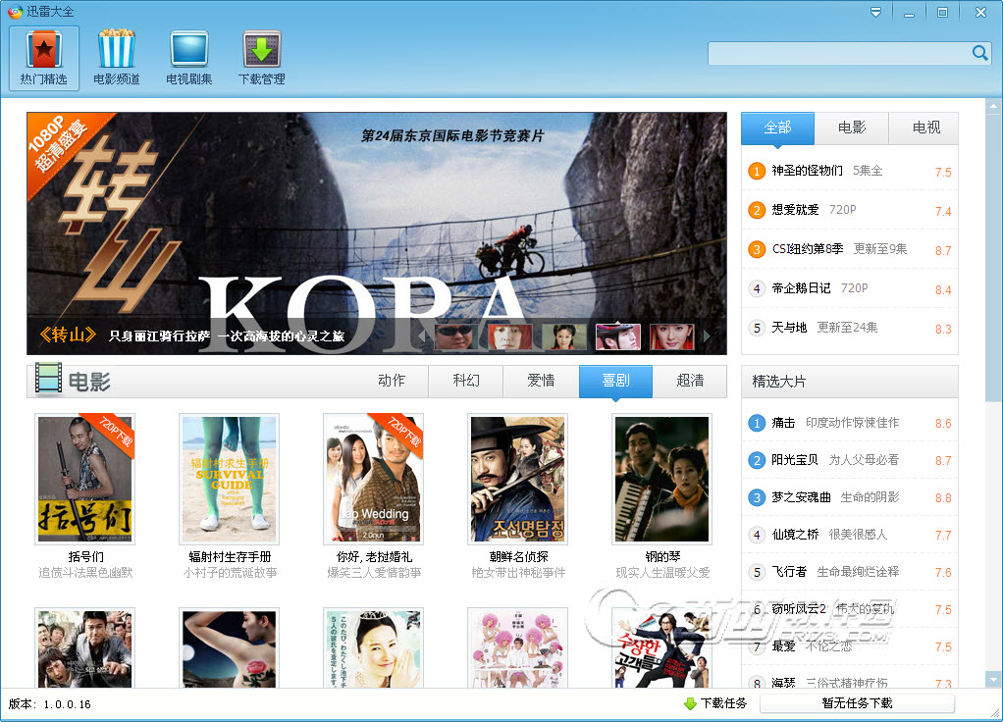Switch to the 电视 ranking tab
Viewport: 1003px width, 722px height.
click(925, 128)
